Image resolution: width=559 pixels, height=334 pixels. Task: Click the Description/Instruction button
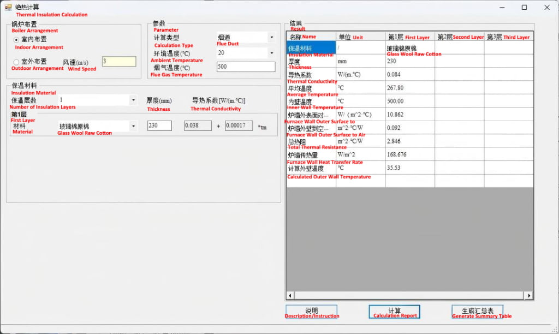tap(311, 311)
